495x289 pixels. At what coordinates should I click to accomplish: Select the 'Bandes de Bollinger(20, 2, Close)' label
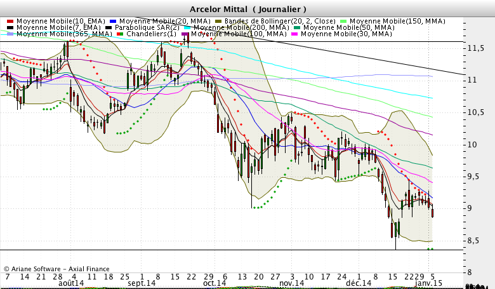pos(280,21)
